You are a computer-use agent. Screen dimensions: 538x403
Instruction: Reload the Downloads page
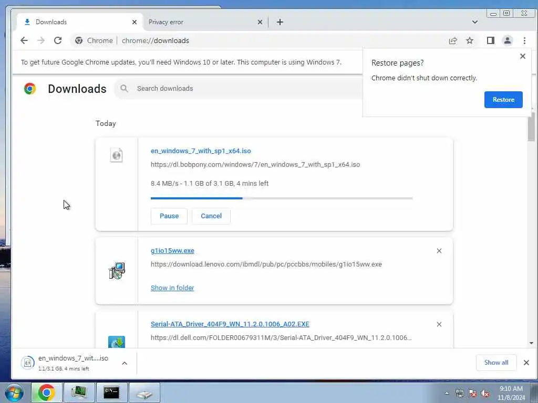[58, 40]
